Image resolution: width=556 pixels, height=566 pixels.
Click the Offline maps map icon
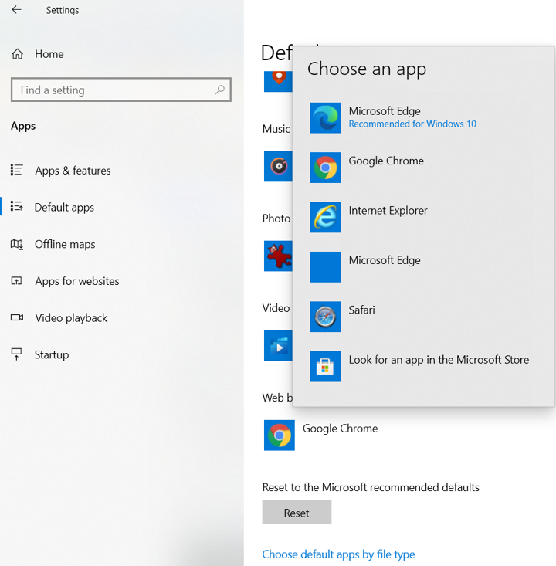click(17, 244)
